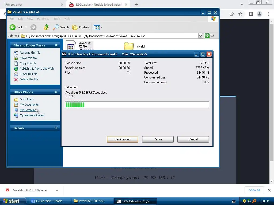
Task: Open Search in Explorer toolbar
Action: point(61,27)
